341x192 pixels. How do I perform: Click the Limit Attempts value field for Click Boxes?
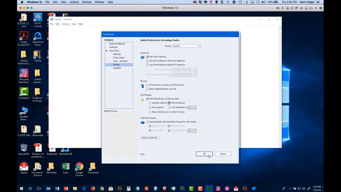[192, 107]
